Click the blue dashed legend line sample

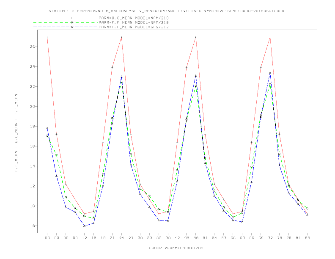click(66, 27)
